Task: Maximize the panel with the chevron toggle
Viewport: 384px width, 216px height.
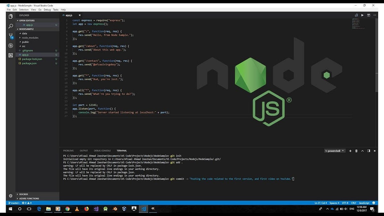Action: coord(363,151)
